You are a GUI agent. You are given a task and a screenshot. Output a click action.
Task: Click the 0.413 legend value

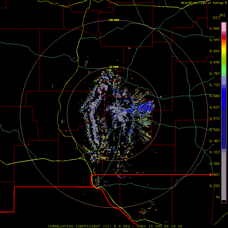click(215, 152)
